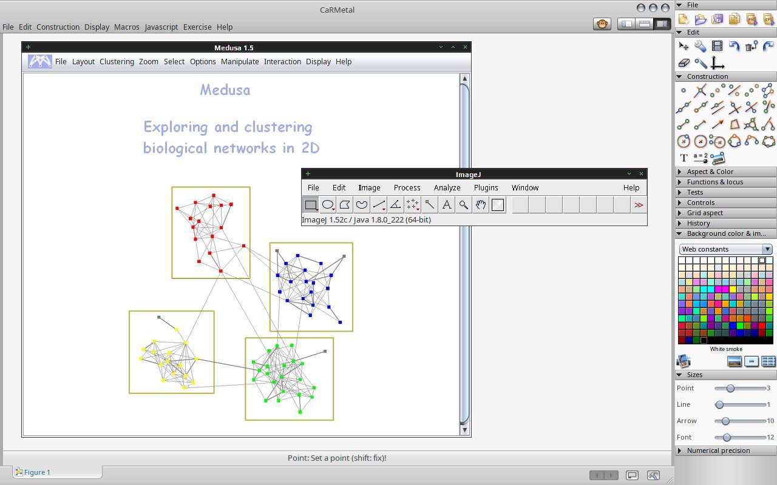Click the ImageJ more tools arrow button
The height and width of the screenshot is (485, 777).
point(639,205)
